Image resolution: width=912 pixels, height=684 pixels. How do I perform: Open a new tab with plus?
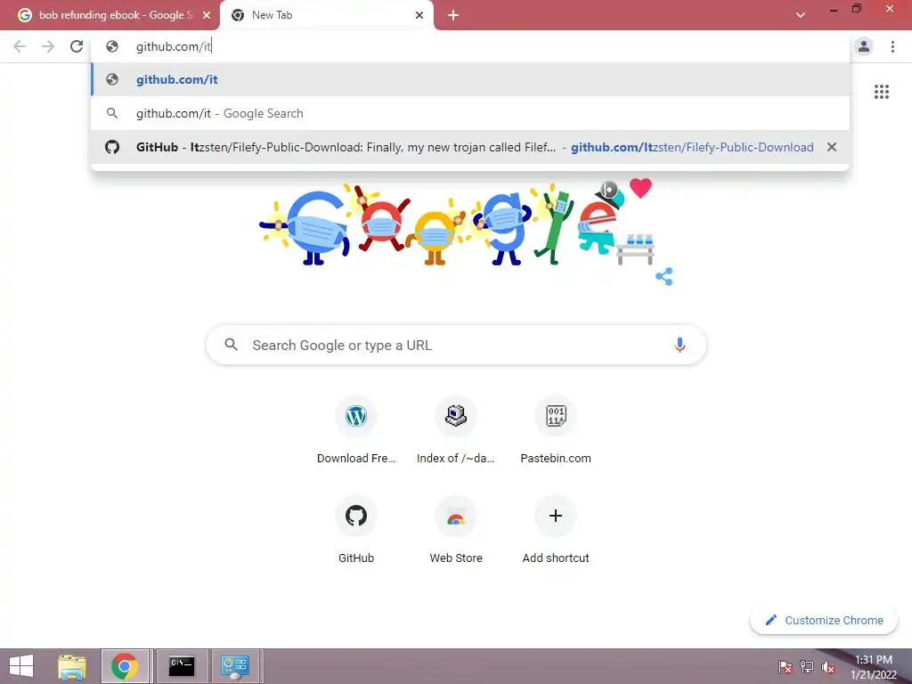453,15
